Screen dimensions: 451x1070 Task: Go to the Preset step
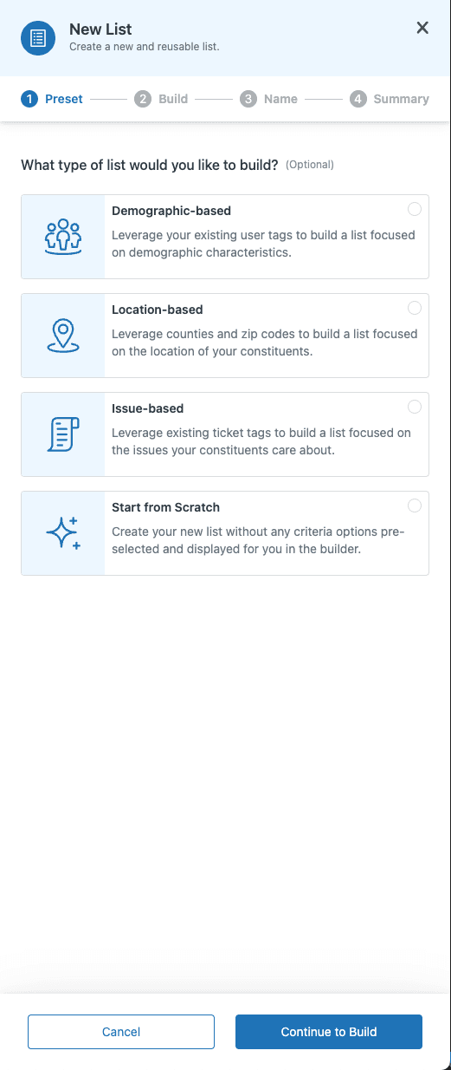point(52,99)
